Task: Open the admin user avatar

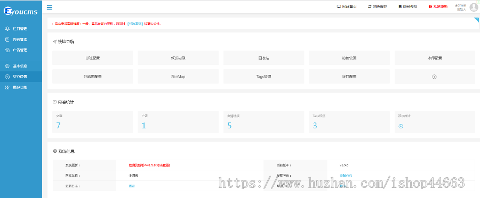Action: tap(474, 7)
